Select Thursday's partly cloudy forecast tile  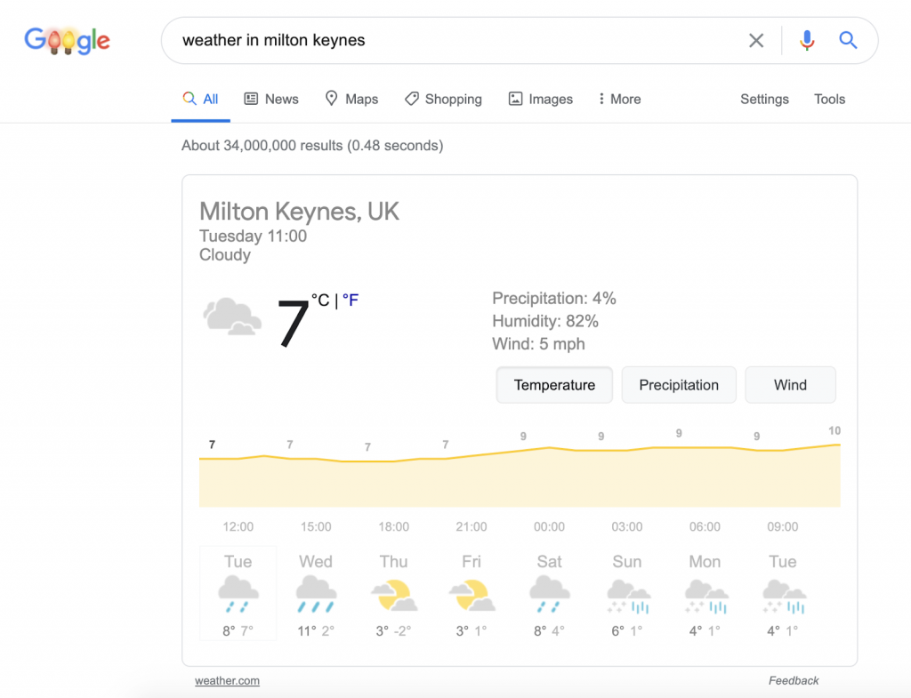[x=393, y=593]
